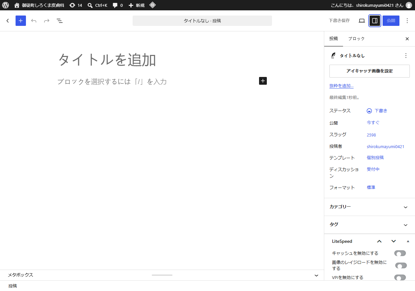Open the blue block inserter plus button
Image resolution: width=415 pixels, height=291 pixels.
coord(21,21)
